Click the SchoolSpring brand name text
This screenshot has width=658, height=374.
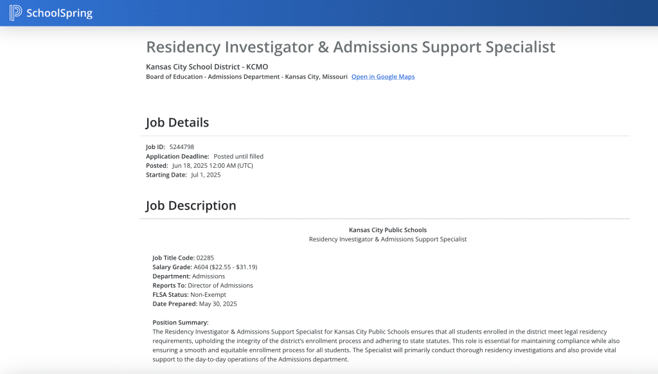59,13
